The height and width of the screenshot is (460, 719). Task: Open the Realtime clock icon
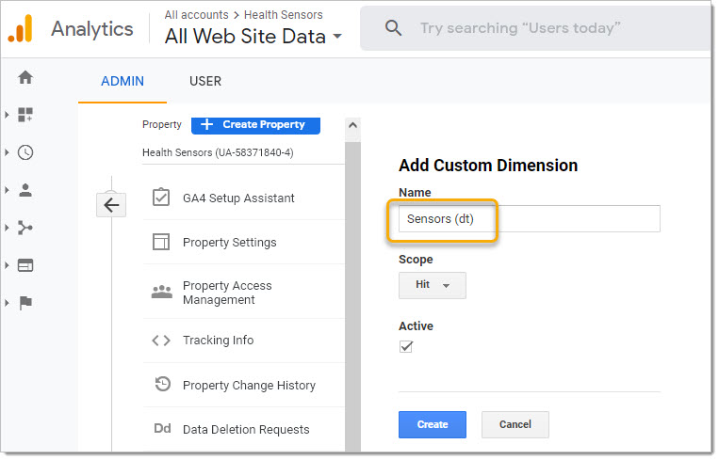(x=25, y=152)
